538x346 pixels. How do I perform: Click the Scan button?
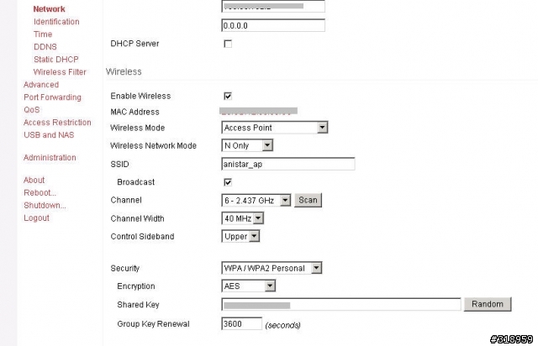pos(309,201)
